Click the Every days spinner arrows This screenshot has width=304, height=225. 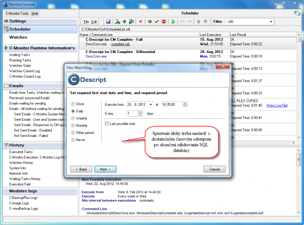click(141, 114)
